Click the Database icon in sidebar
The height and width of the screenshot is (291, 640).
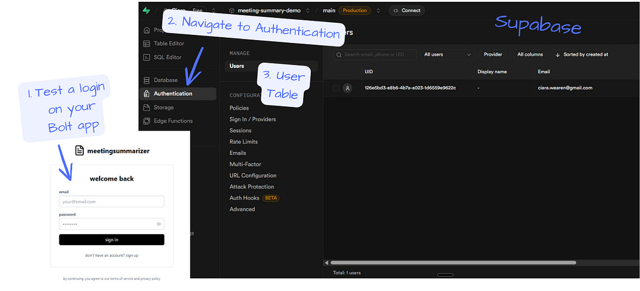point(147,80)
